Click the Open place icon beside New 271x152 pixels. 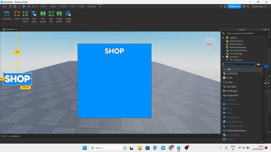[x=15, y=6]
